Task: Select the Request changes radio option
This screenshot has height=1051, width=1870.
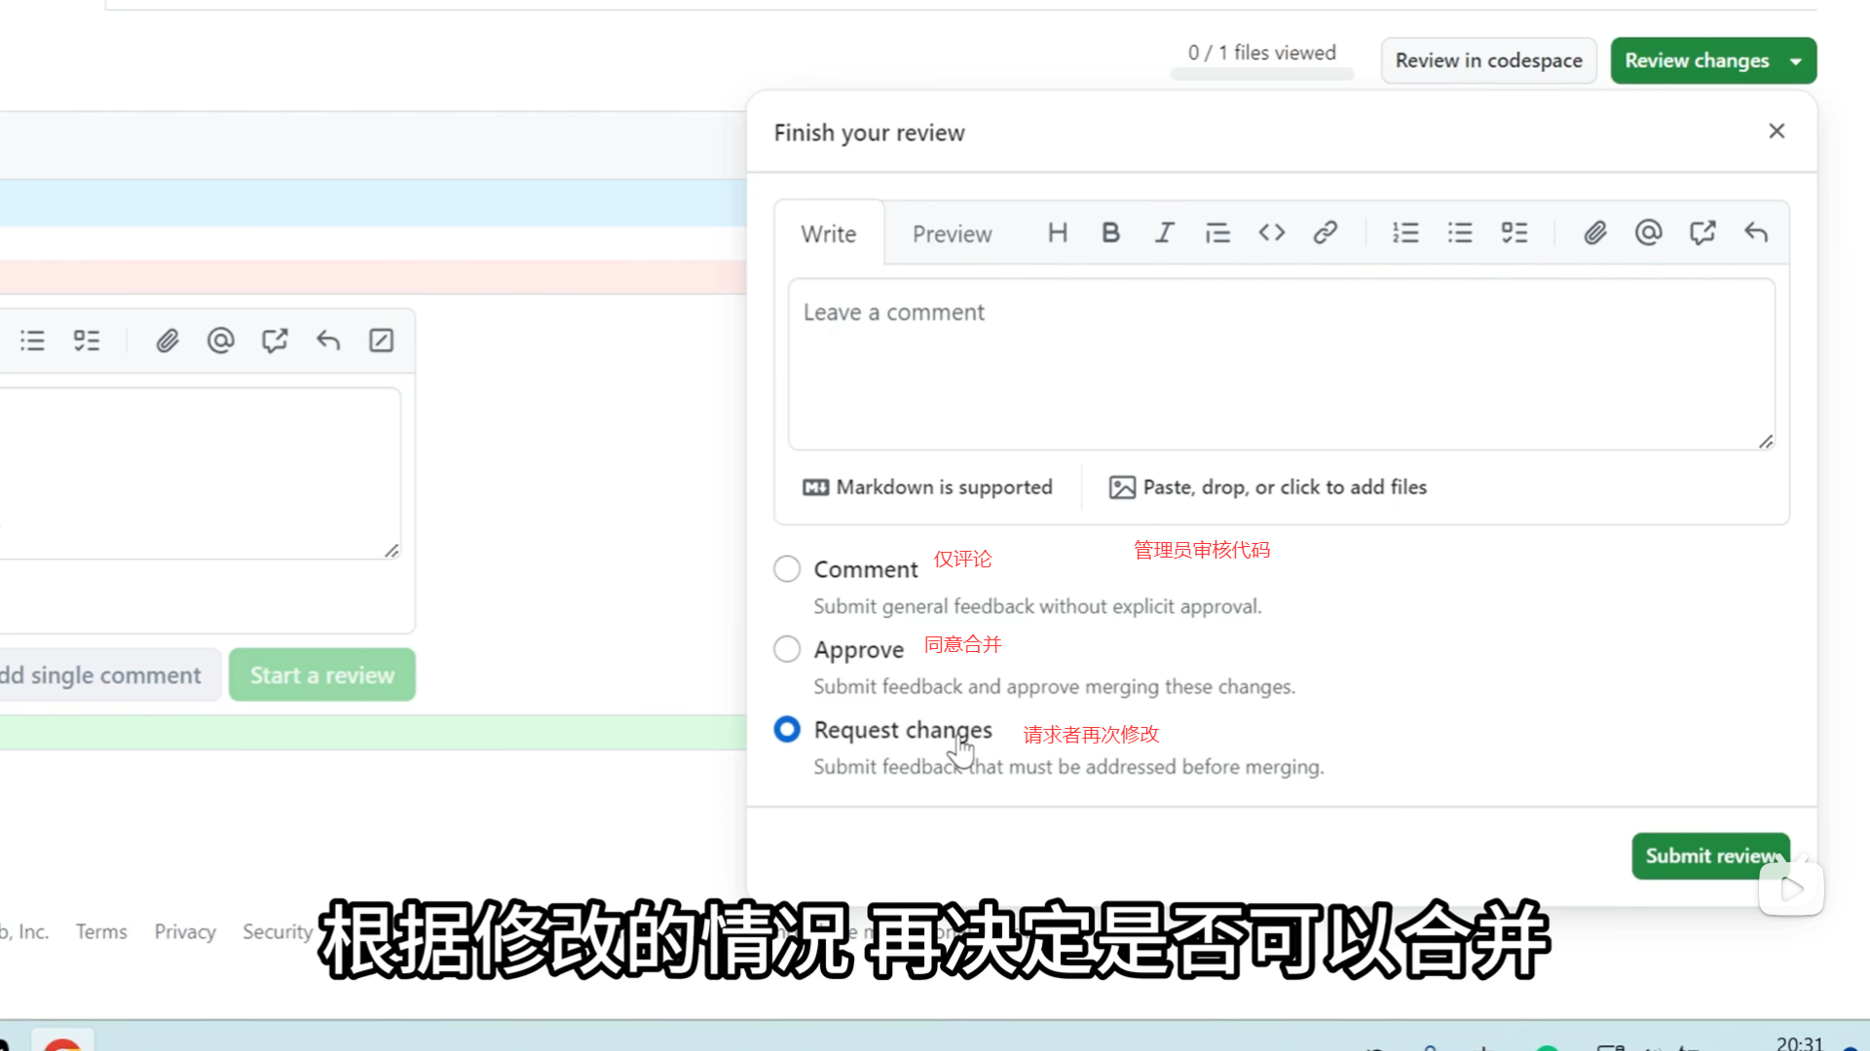Action: (x=787, y=729)
